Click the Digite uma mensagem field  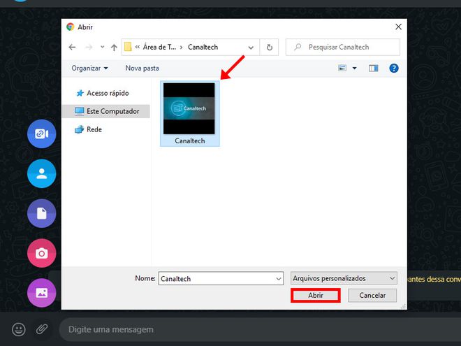[260, 329]
